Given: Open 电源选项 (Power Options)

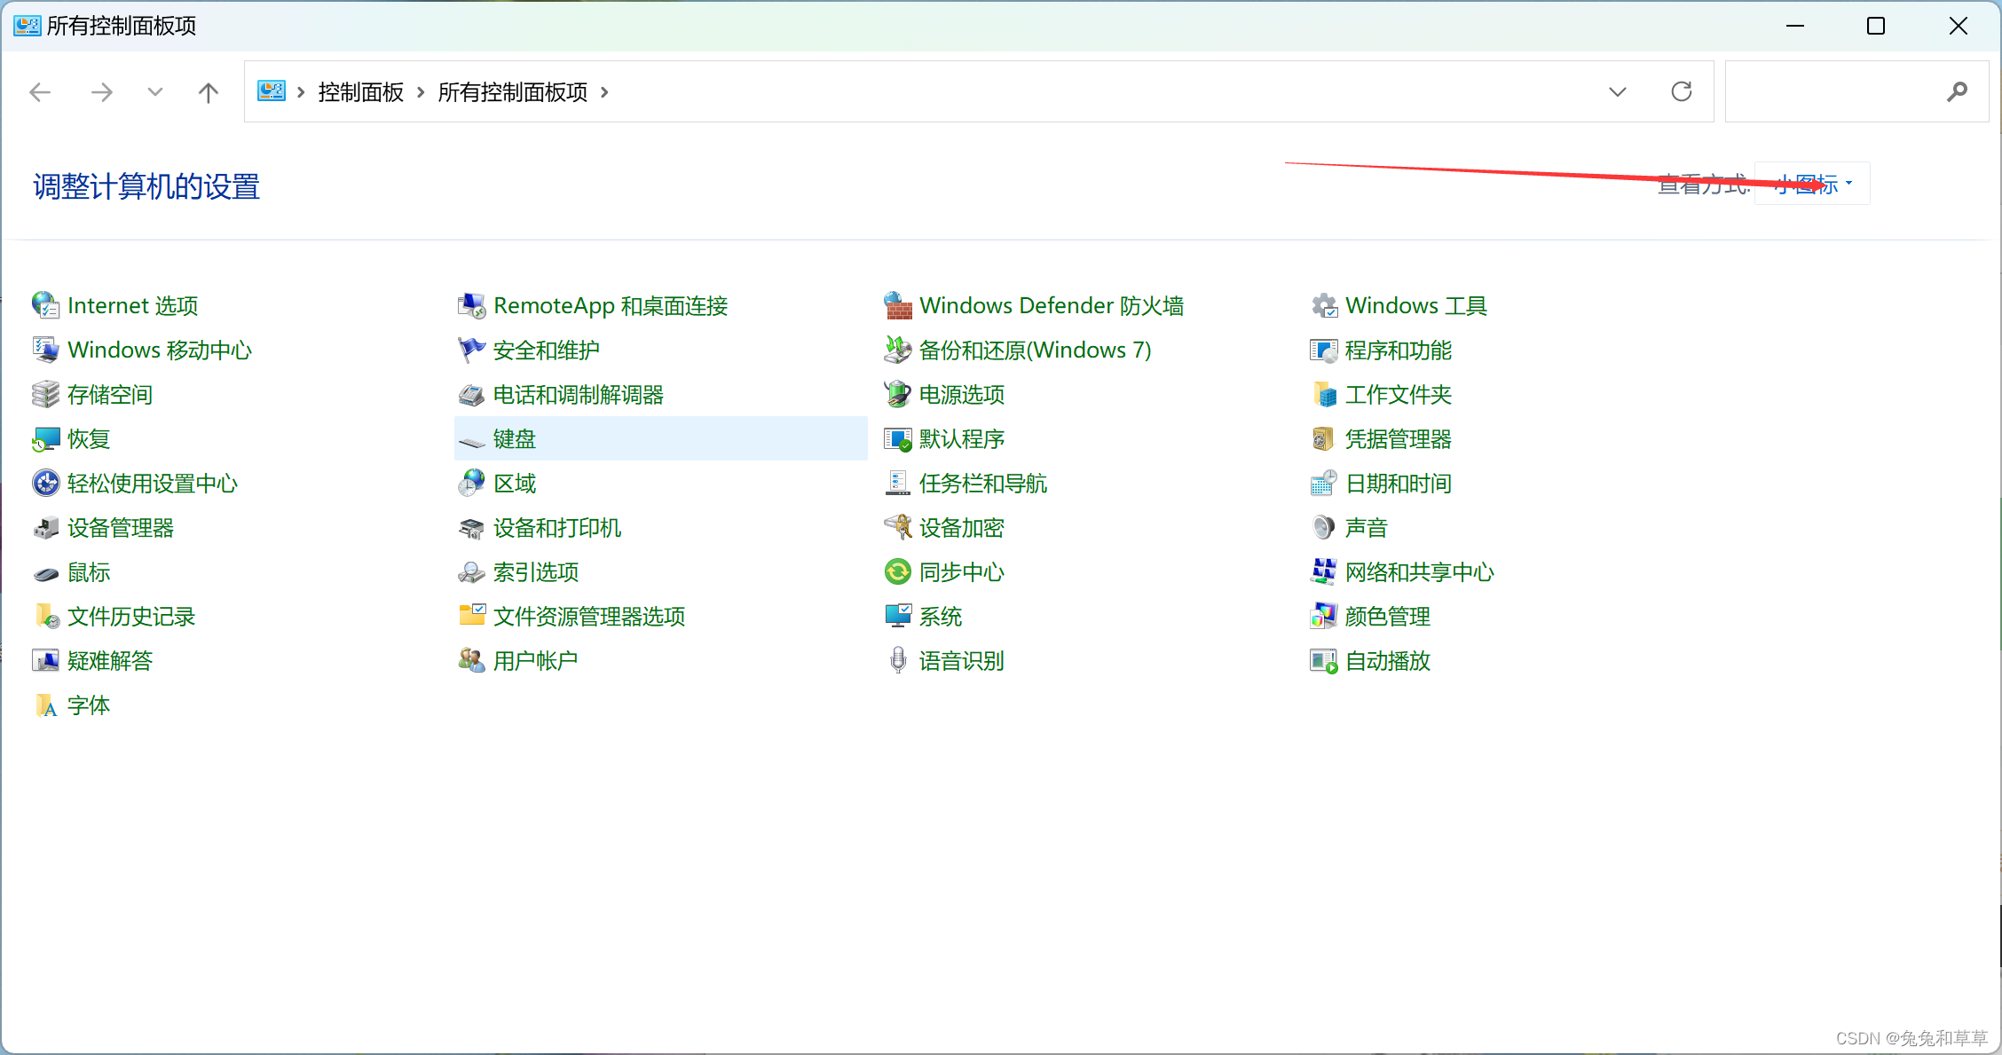Looking at the screenshot, I should point(961,395).
